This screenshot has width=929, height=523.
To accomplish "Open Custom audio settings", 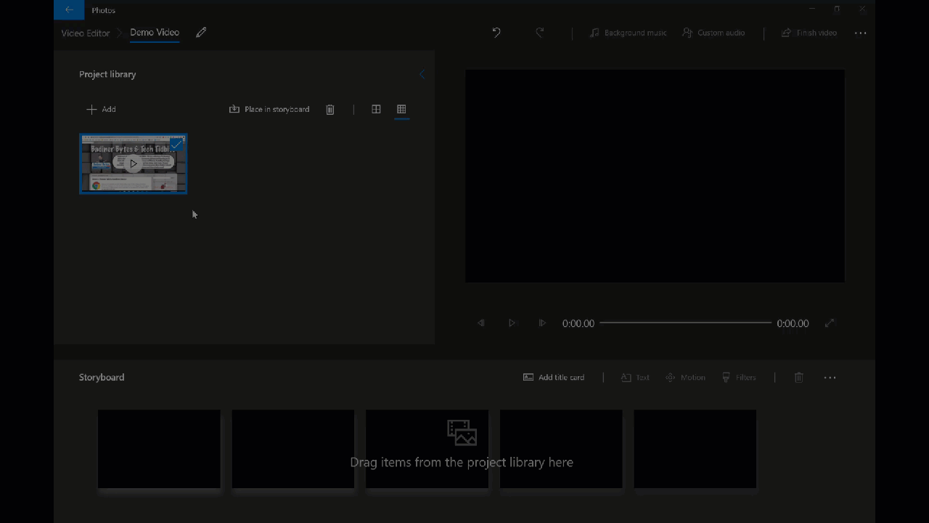I will pyautogui.click(x=713, y=33).
